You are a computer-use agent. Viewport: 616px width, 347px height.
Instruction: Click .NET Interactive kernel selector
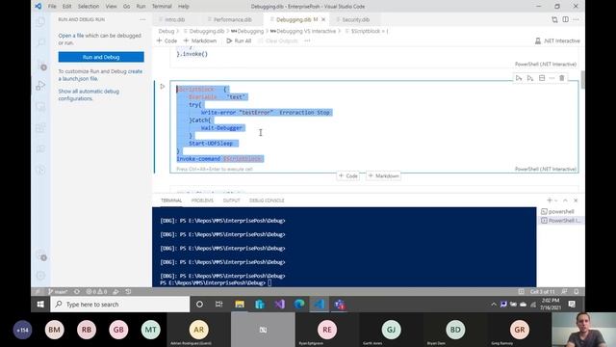557,40
